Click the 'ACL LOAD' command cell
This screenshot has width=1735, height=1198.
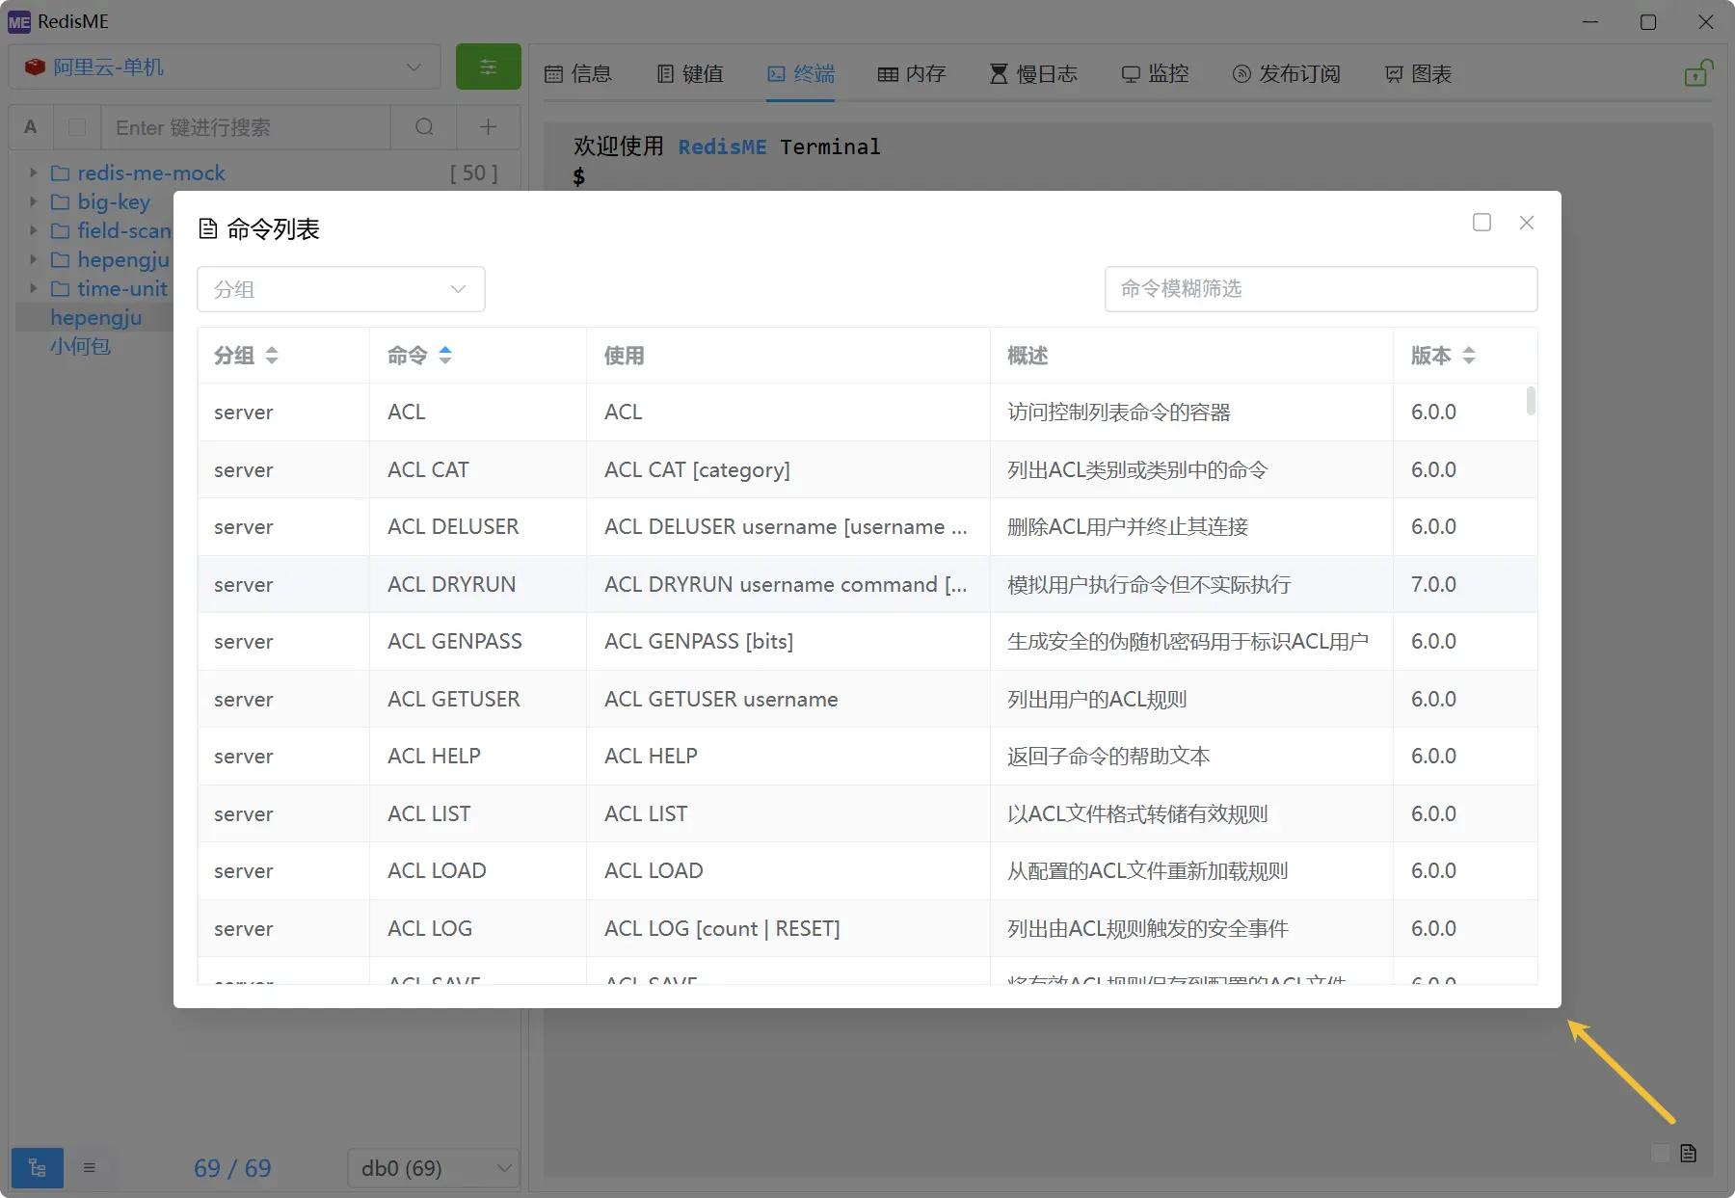[x=478, y=870]
